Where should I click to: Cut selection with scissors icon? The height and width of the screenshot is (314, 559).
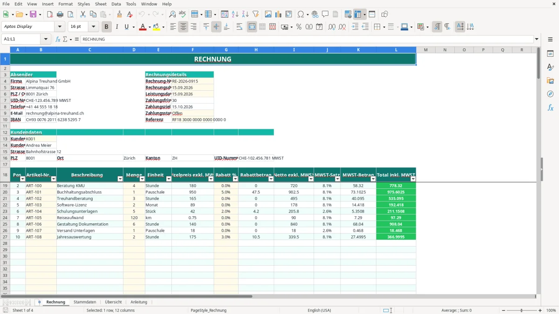click(x=83, y=14)
